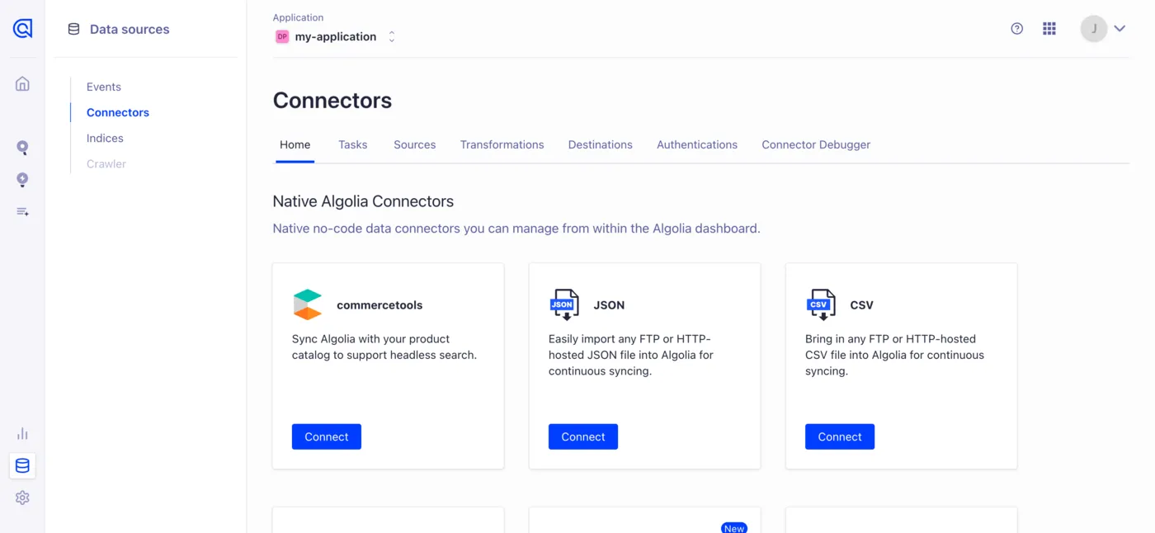The width and height of the screenshot is (1155, 533).
Task: Connect the commercetools connector
Action: (x=327, y=436)
